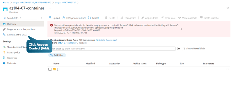
Task: Open strgaz104107682720 breadcrumb link
Action: (x=66, y=3)
